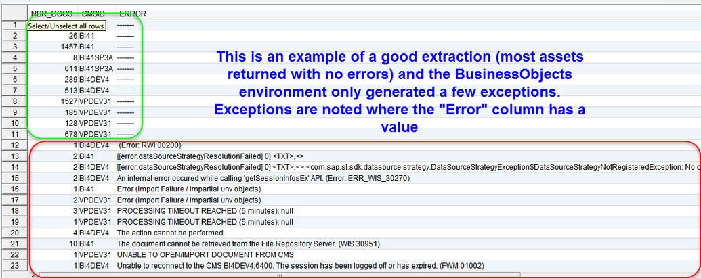Click the ERROR column header

132,14
